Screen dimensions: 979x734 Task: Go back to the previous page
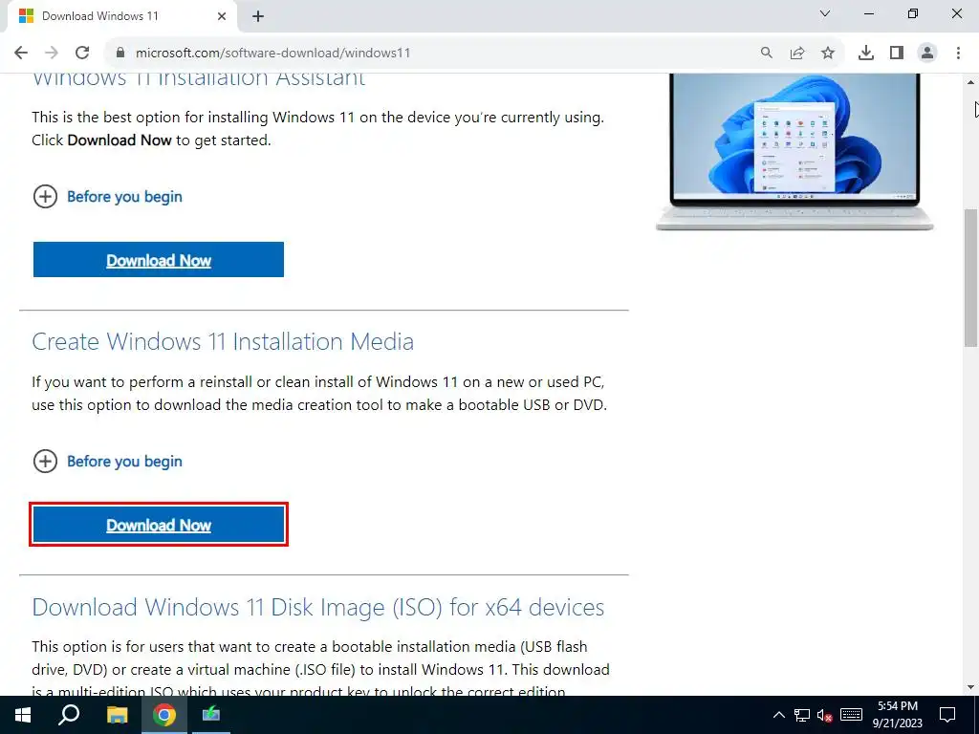tap(21, 53)
